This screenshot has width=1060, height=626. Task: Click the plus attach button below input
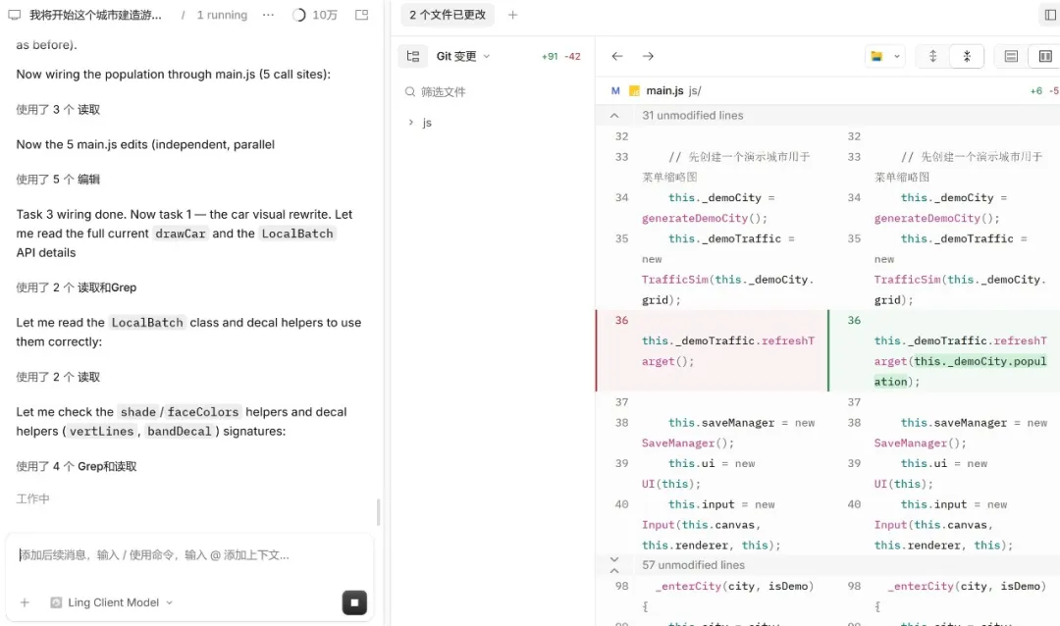(25, 602)
